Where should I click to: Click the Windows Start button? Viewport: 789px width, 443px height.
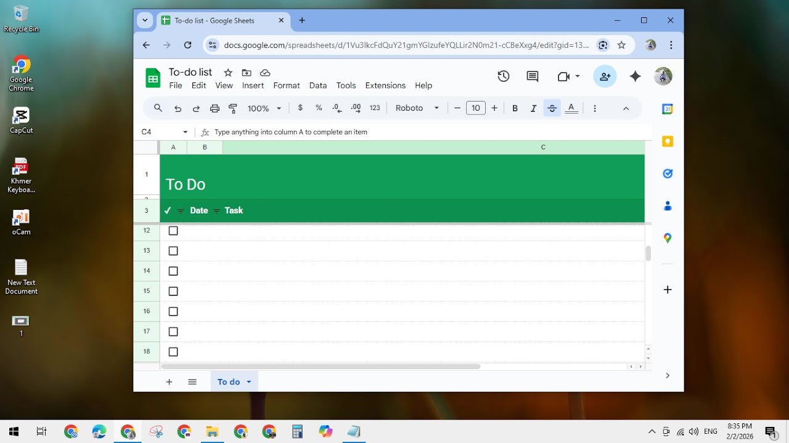click(x=14, y=431)
